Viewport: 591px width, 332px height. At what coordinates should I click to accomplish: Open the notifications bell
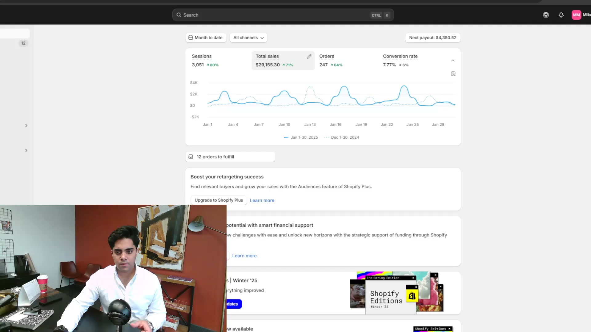pos(561,15)
